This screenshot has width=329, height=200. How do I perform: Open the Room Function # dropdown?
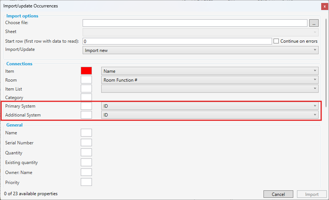210,80
